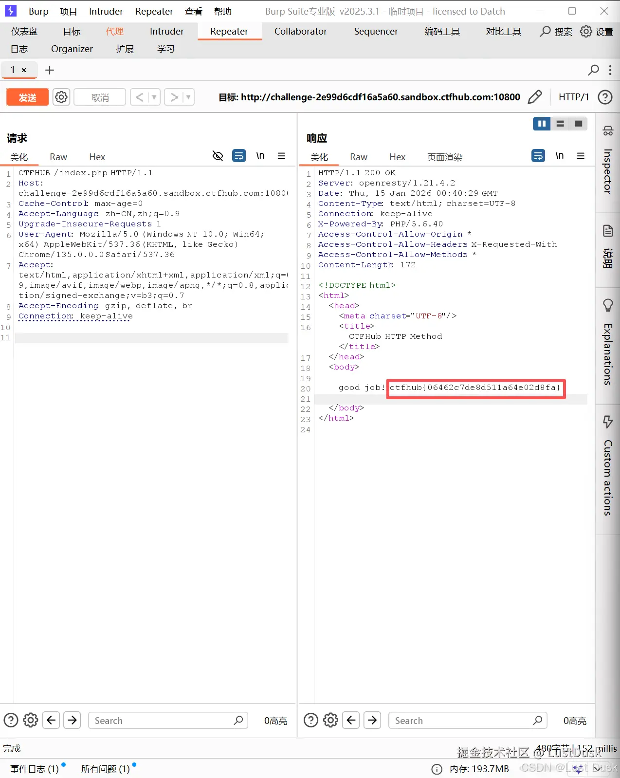Screen dimensions: 620x778
Task: Toggle \n newline display in response panel
Action: [560, 156]
